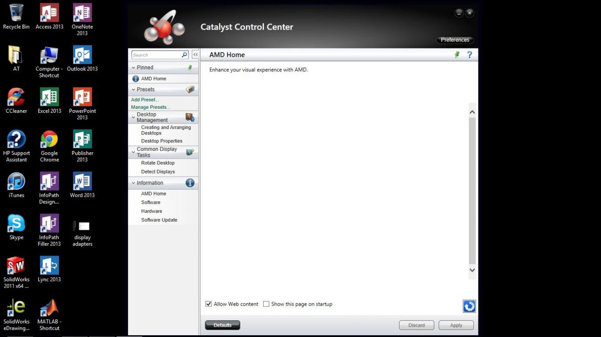The width and height of the screenshot is (601, 337).
Task: Open AMD Home under Information
Action: (154, 194)
